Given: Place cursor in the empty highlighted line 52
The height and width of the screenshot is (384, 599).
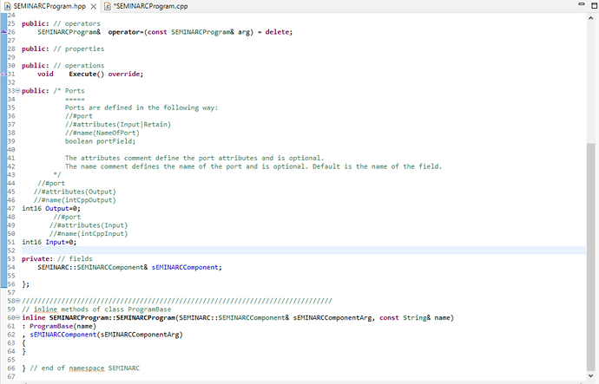Looking at the screenshot, I should point(303,251).
